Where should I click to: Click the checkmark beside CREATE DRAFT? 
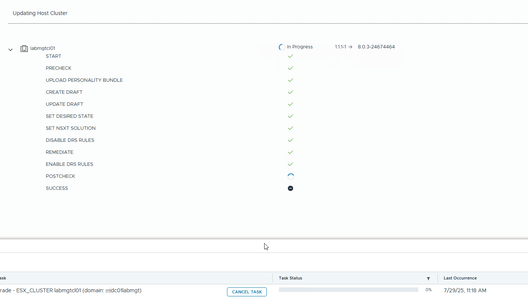290,92
